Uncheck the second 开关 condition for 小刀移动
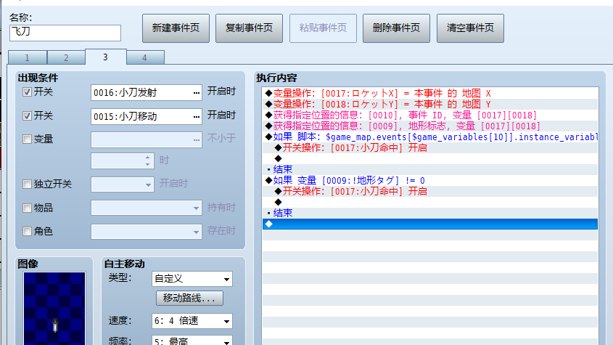 pyautogui.click(x=27, y=116)
